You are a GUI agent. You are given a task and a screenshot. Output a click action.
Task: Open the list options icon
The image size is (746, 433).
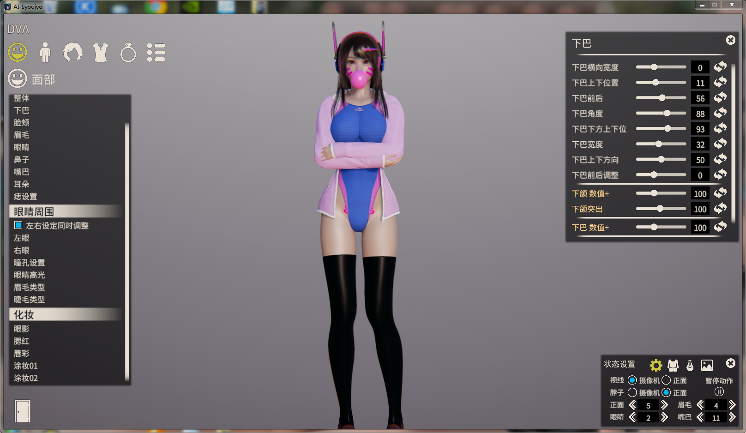pyautogui.click(x=156, y=53)
